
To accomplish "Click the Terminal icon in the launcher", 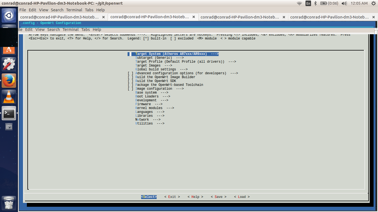I will point(9,113).
